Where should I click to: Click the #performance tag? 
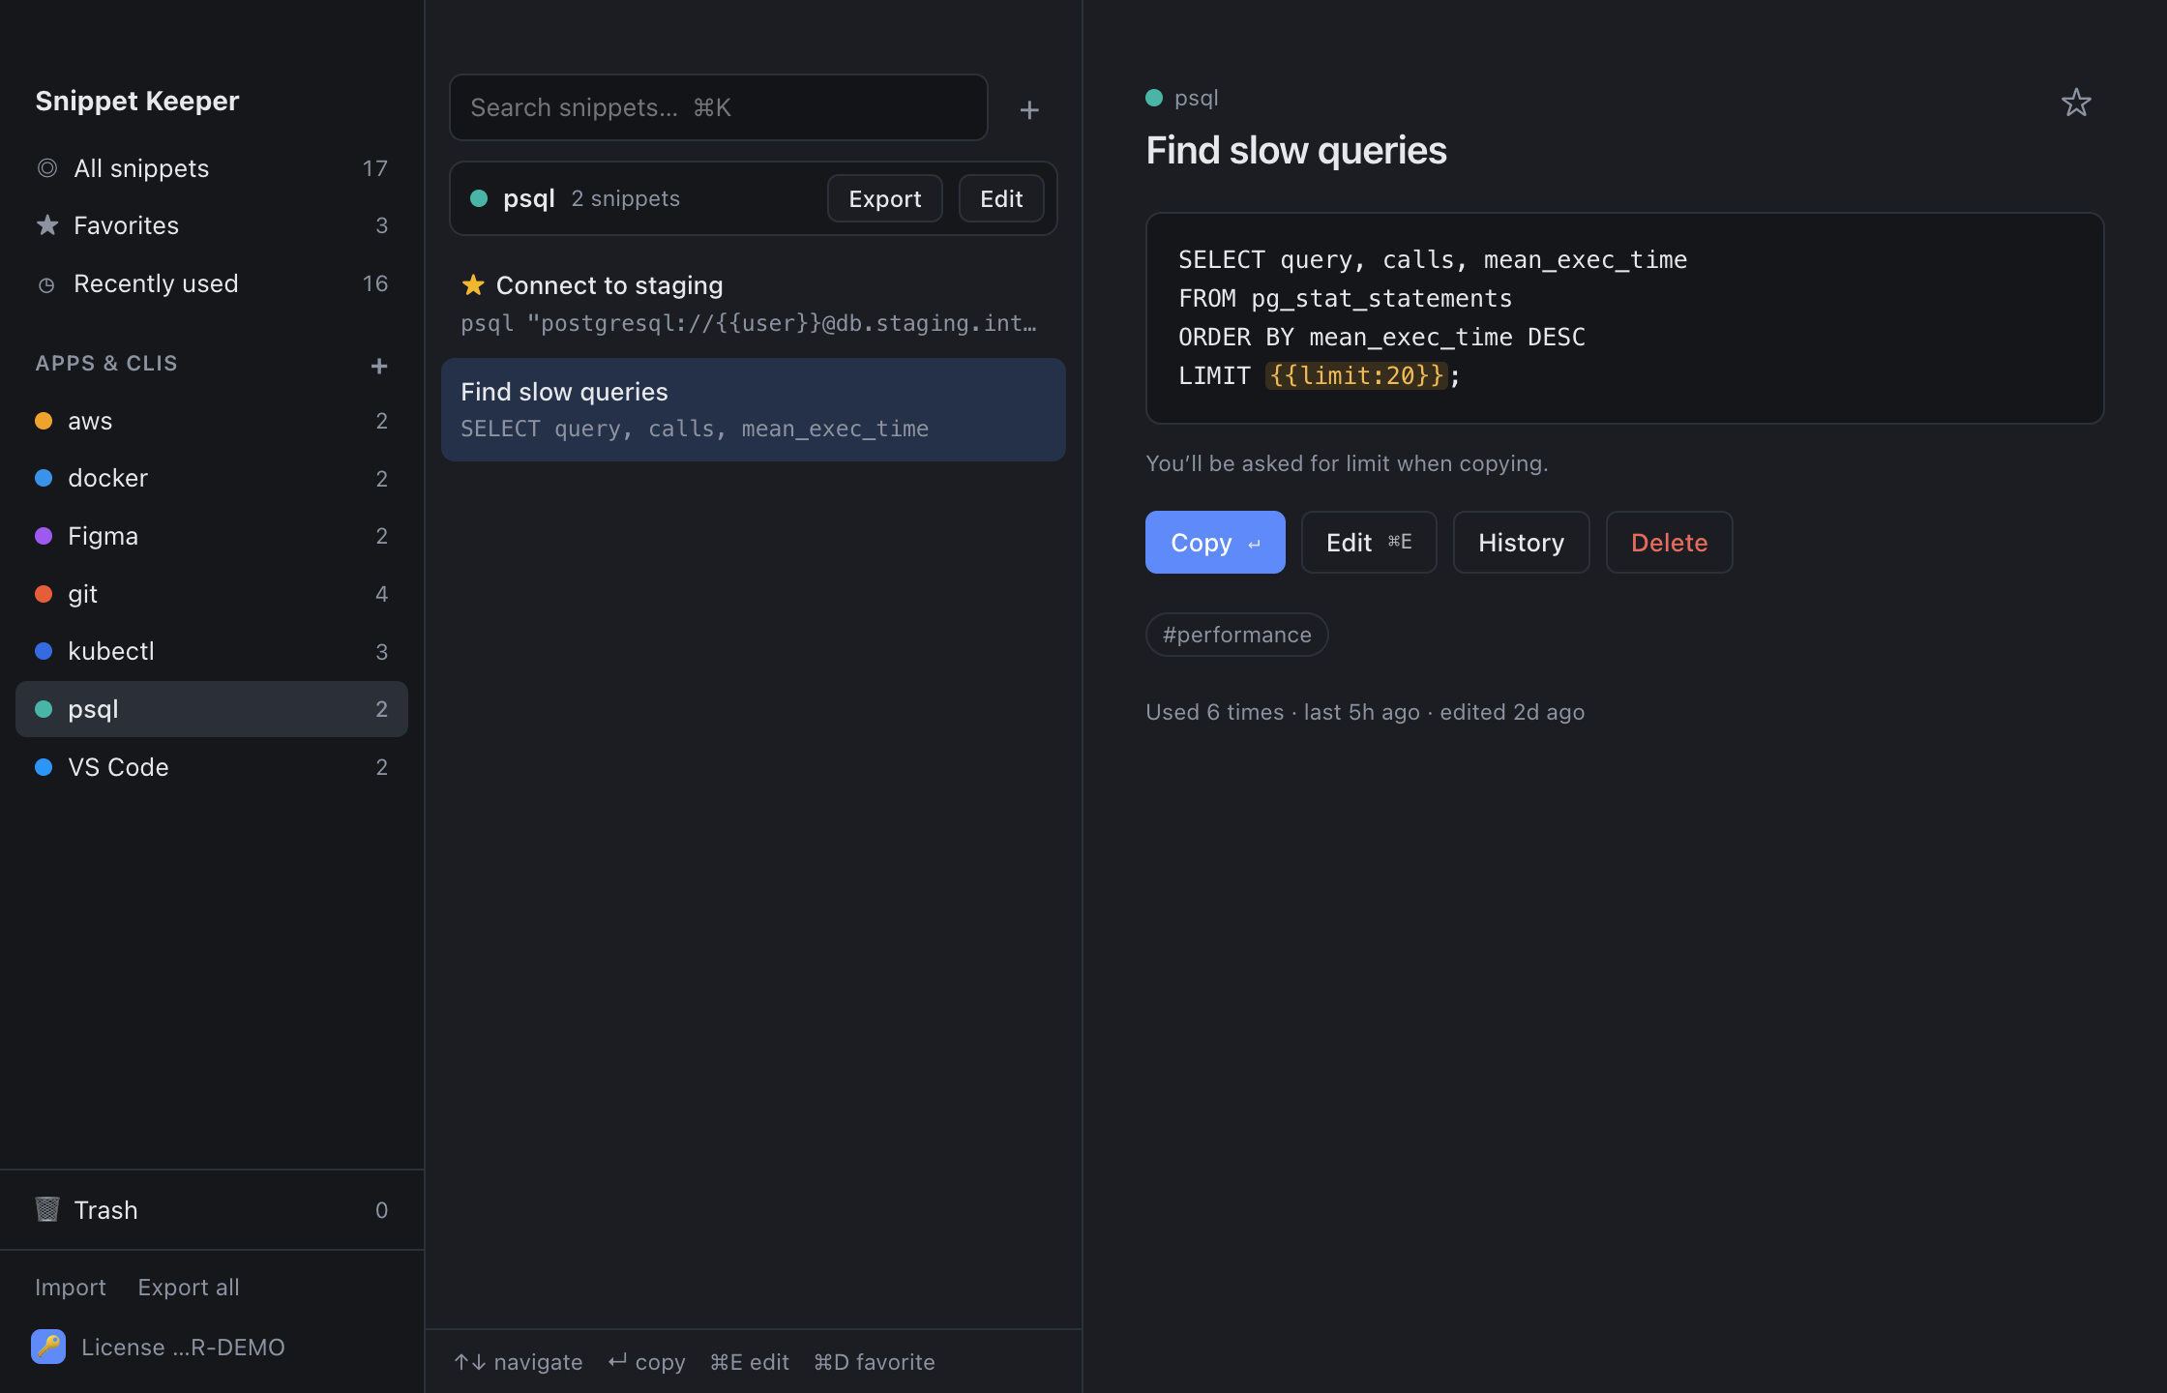pyautogui.click(x=1236, y=635)
